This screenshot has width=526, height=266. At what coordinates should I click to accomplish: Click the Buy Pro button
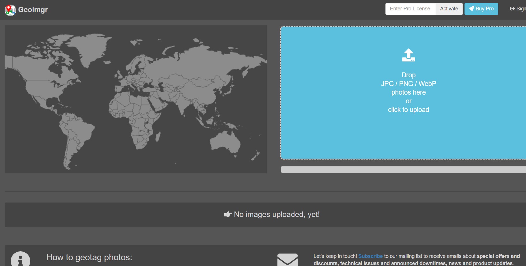pos(481,9)
